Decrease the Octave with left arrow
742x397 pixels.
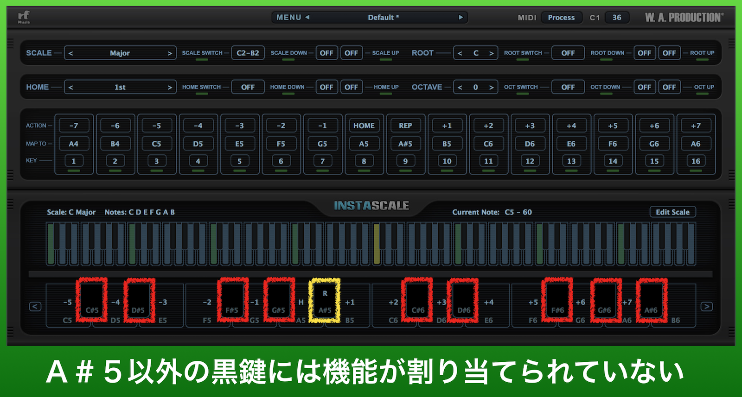point(460,87)
